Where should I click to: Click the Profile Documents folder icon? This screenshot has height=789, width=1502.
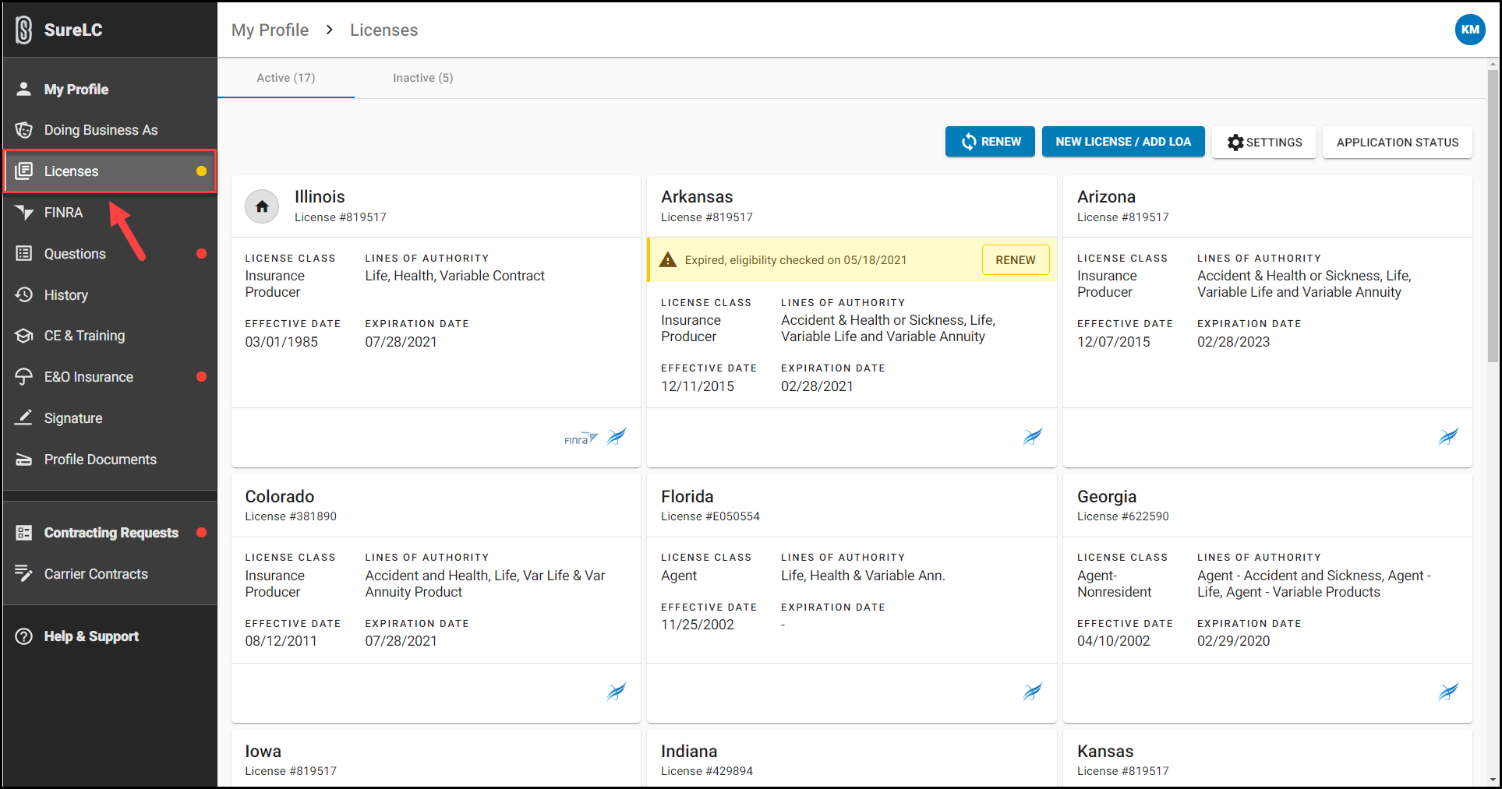click(24, 460)
